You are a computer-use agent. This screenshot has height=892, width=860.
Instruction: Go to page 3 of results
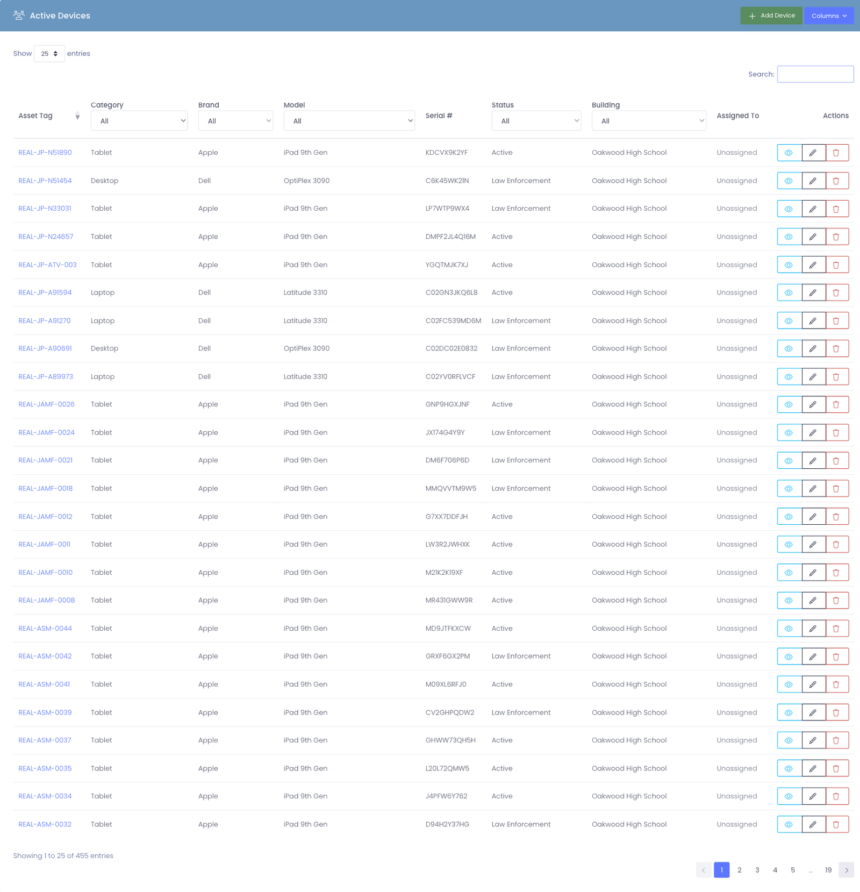pos(757,870)
